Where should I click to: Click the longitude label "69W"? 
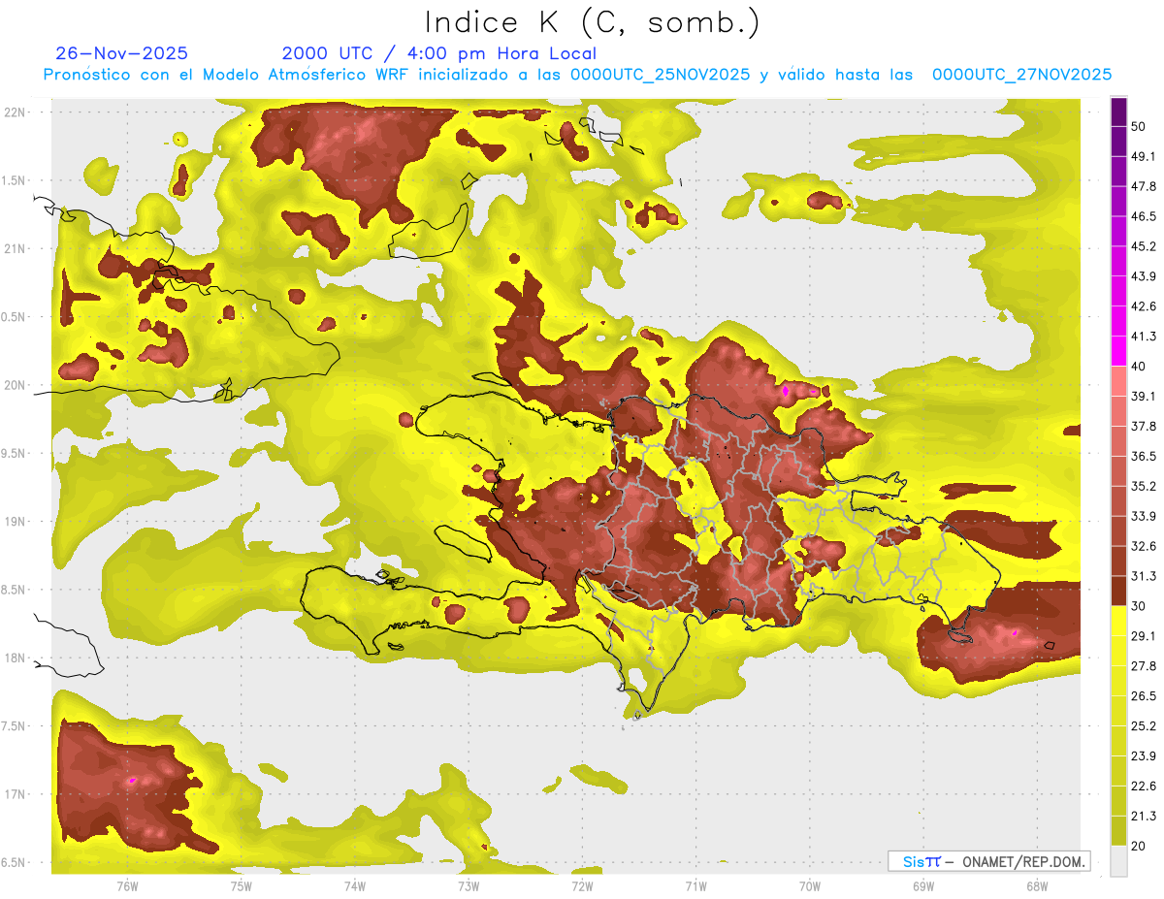tap(923, 886)
